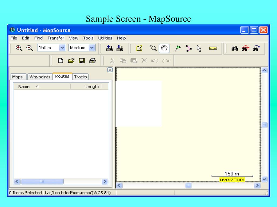The image size is (277, 207).
Task: Select the Distance/Bearing ruler tool
Action: click(213, 48)
